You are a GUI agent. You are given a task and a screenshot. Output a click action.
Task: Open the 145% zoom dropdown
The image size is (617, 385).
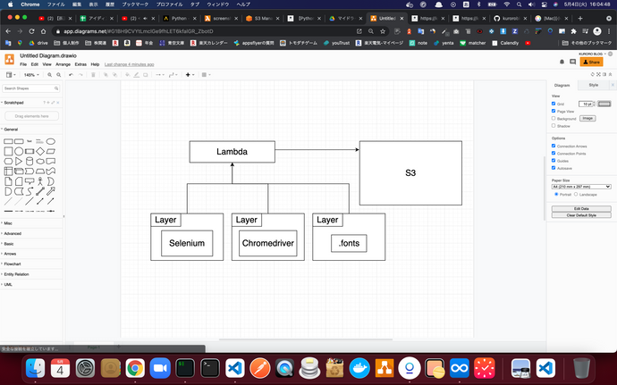point(31,75)
